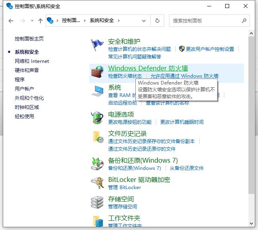Click 常见计算机问题疑难解答 link

135,56
